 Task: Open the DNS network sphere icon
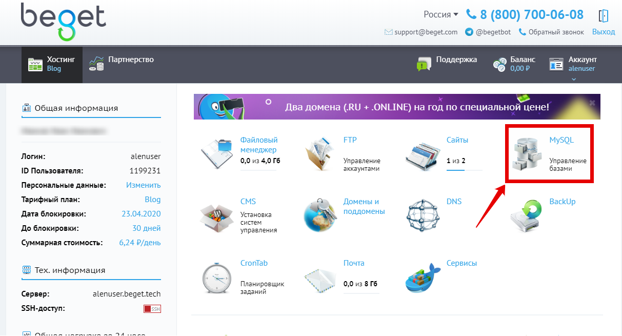tap(424, 215)
